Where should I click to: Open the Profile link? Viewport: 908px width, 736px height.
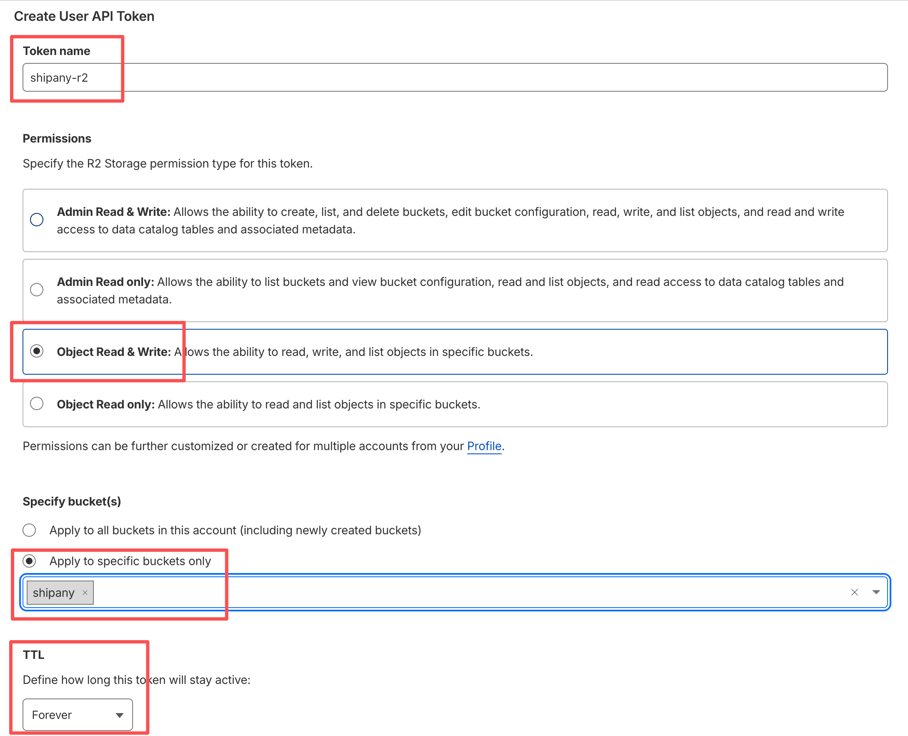484,446
